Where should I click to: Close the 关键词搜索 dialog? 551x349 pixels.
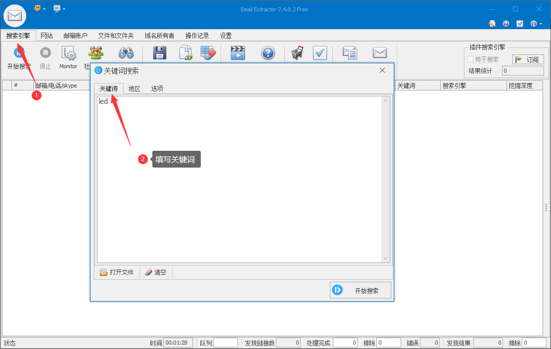(x=382, y=70)
